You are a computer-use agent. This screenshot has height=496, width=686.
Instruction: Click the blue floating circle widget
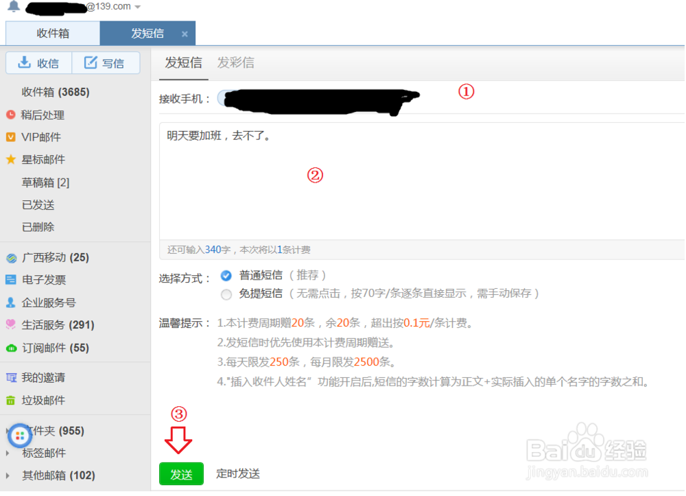[19, 436]
